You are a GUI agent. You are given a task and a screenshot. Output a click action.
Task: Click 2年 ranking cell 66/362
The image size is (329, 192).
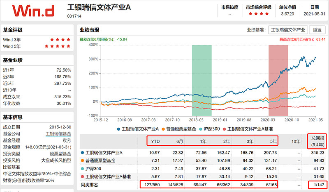coord(223,185)
